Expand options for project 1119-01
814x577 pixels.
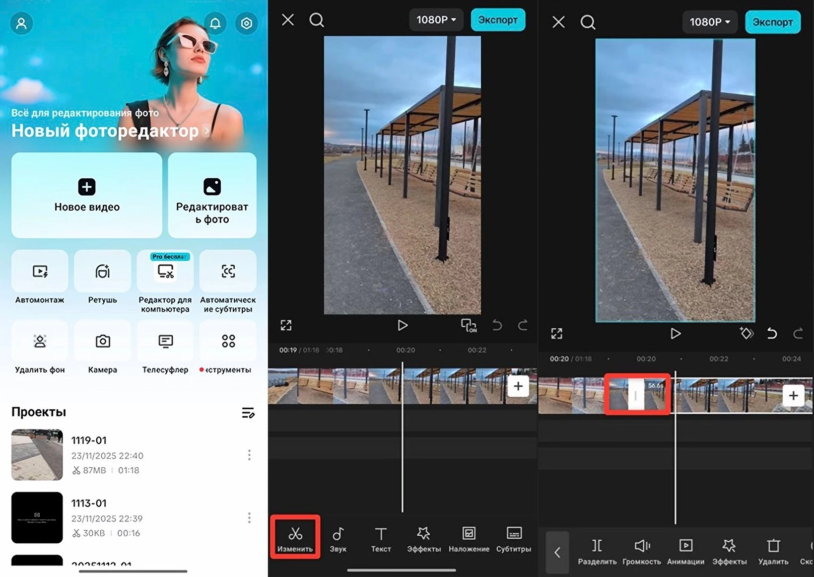tap(249, 455)
